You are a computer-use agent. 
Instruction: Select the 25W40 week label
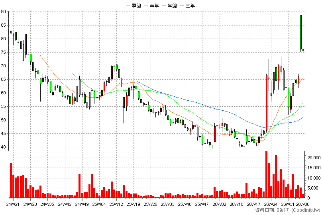[x=185, y=204]
